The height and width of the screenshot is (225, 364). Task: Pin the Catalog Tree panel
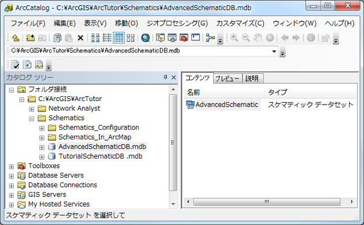(165, 77)
